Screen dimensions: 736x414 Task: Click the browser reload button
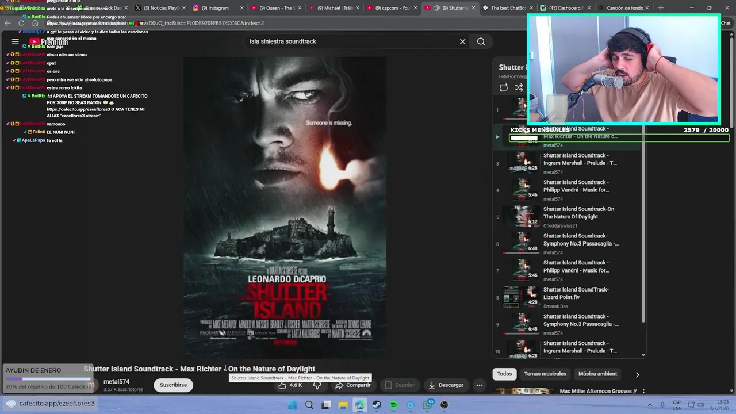[x=22, y=23]
